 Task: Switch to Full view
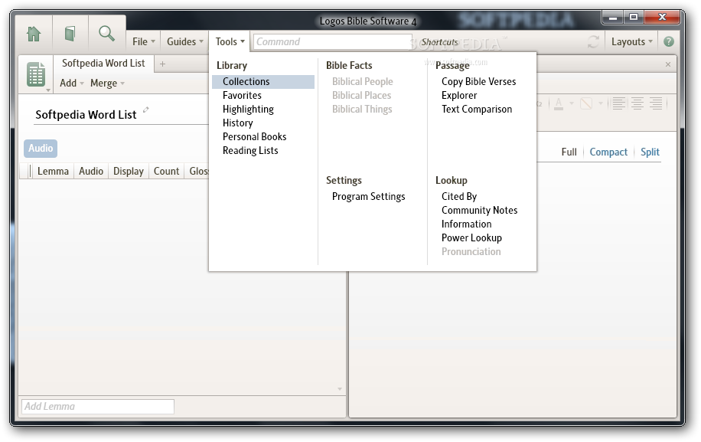(569, 152)
